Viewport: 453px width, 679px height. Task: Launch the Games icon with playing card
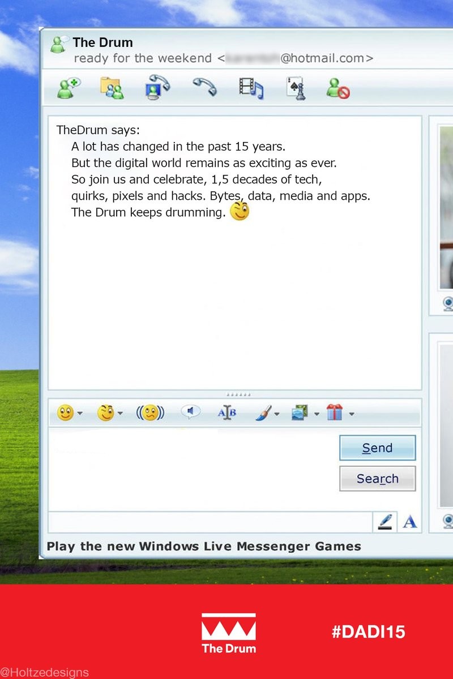point(295,88)
